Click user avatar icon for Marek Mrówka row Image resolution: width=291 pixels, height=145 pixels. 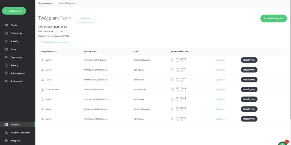(43, 89)
